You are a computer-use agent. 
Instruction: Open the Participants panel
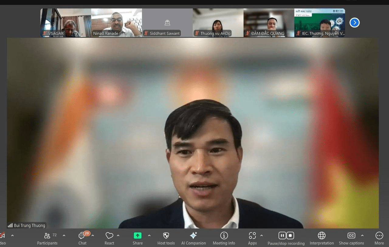[x=47, y=236]
